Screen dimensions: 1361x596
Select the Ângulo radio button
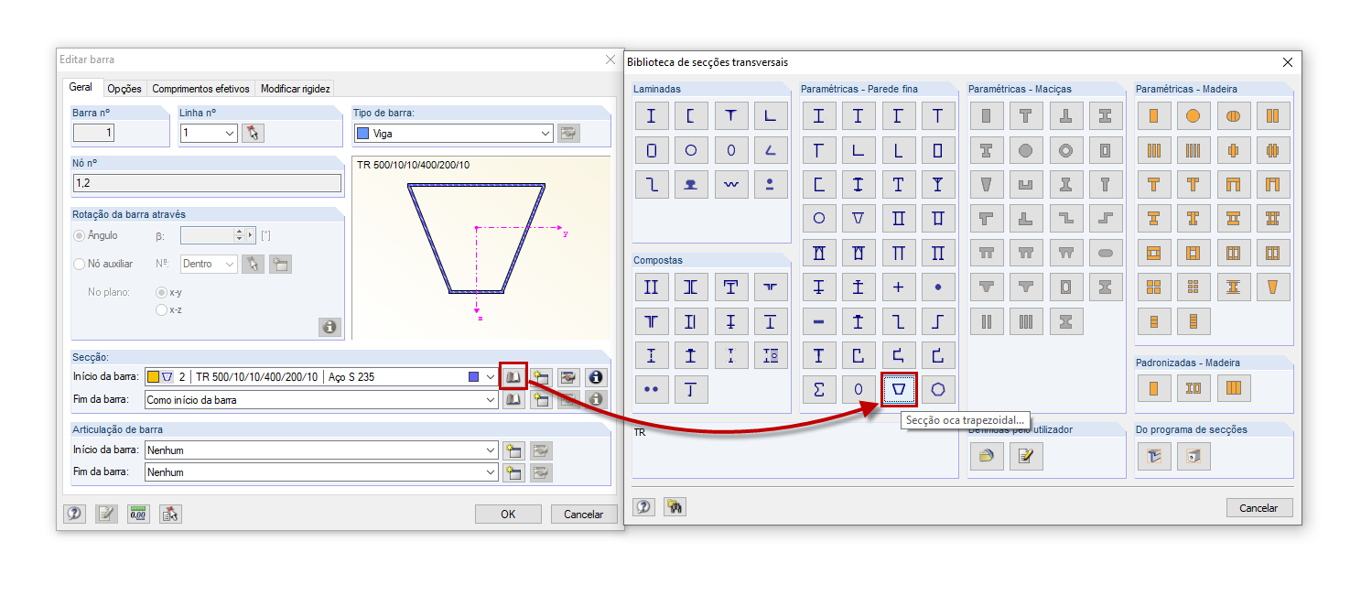coord(80,235)
